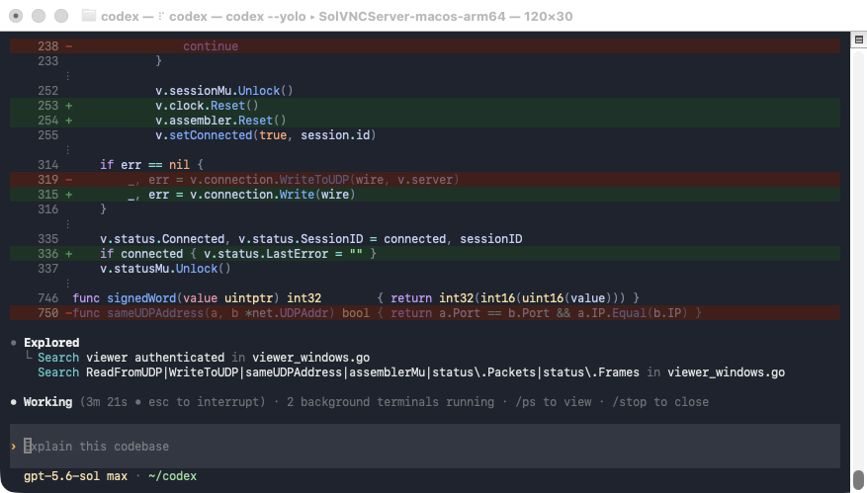Click line 252 'v.sessionMu.Unlock()'
The image size is (867, 493).
(425, 91)
